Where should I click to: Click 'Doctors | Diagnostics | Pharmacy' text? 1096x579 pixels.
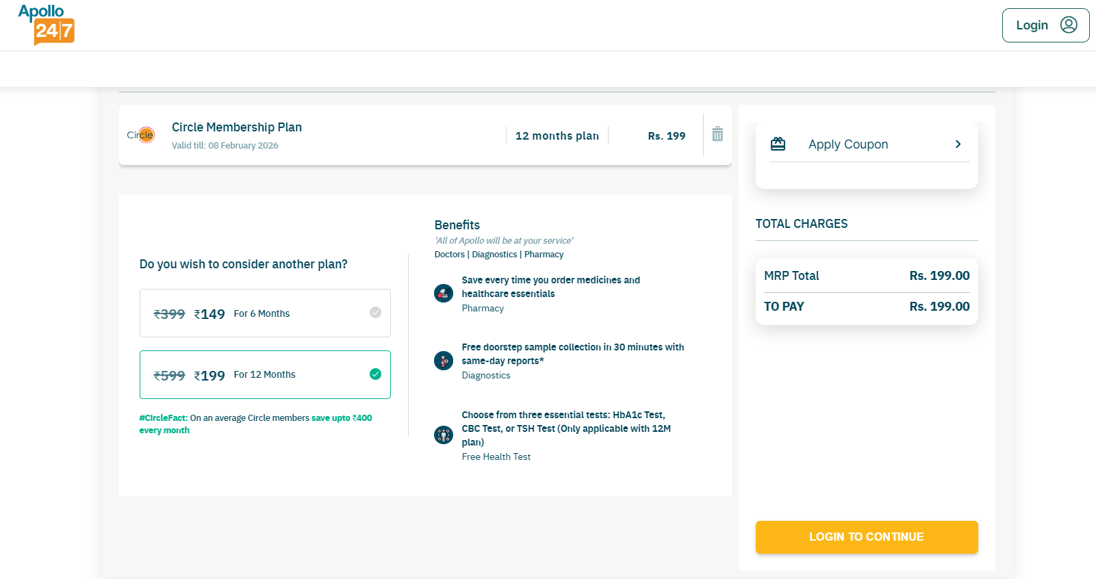click(x=499, y=255)
